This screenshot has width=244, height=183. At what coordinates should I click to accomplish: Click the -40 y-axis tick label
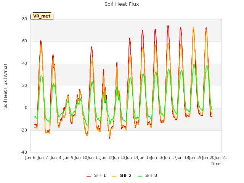point(24,152)
